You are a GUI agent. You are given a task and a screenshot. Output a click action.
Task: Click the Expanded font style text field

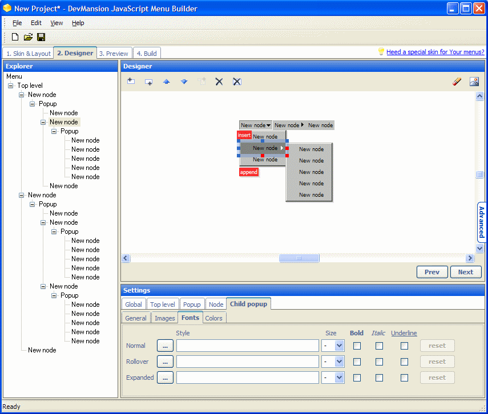point(248,378)
